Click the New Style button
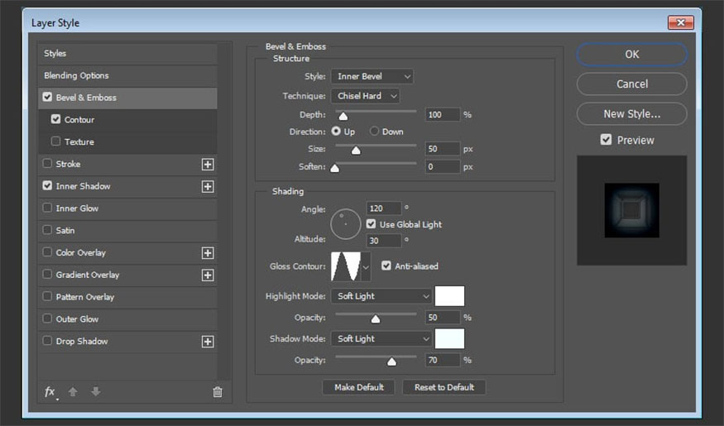Screen dimensions: 724x426 [x=631, y=113]
